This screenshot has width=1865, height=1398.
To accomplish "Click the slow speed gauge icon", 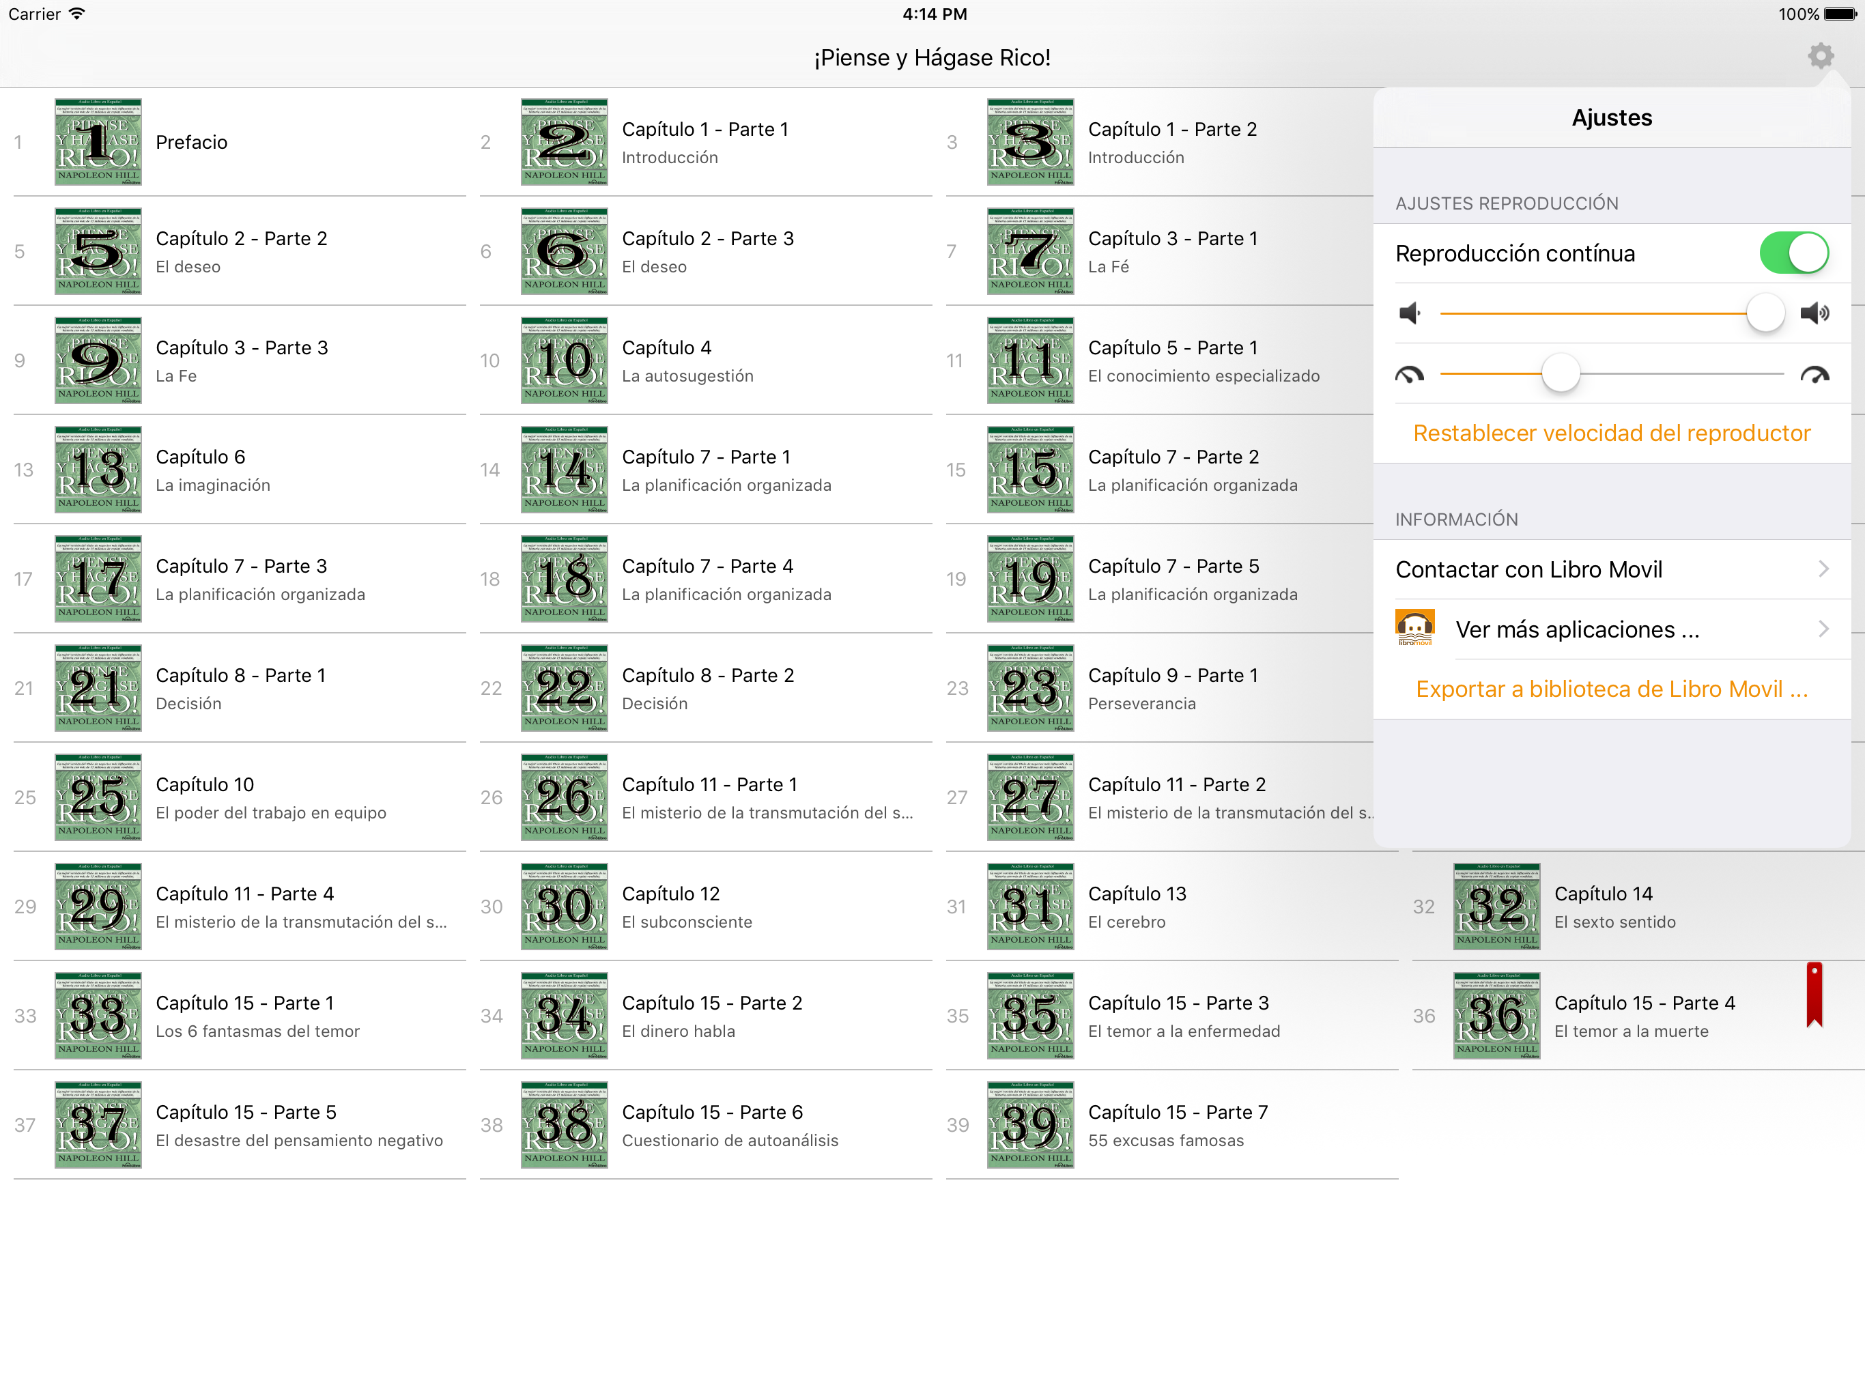I will coord(1410,374).
